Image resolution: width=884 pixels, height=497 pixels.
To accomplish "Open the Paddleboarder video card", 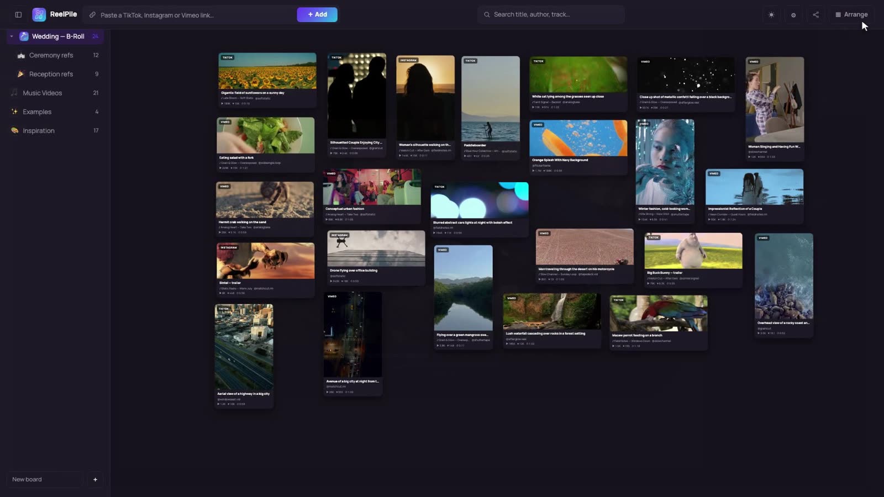I will [x=491, y=108].
